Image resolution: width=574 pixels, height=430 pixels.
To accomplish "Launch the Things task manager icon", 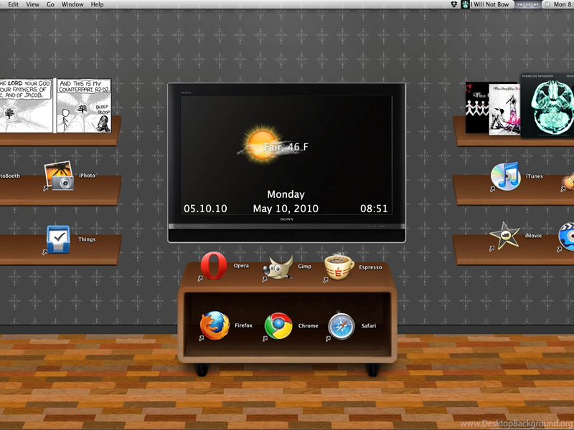I will click(58, 239).
